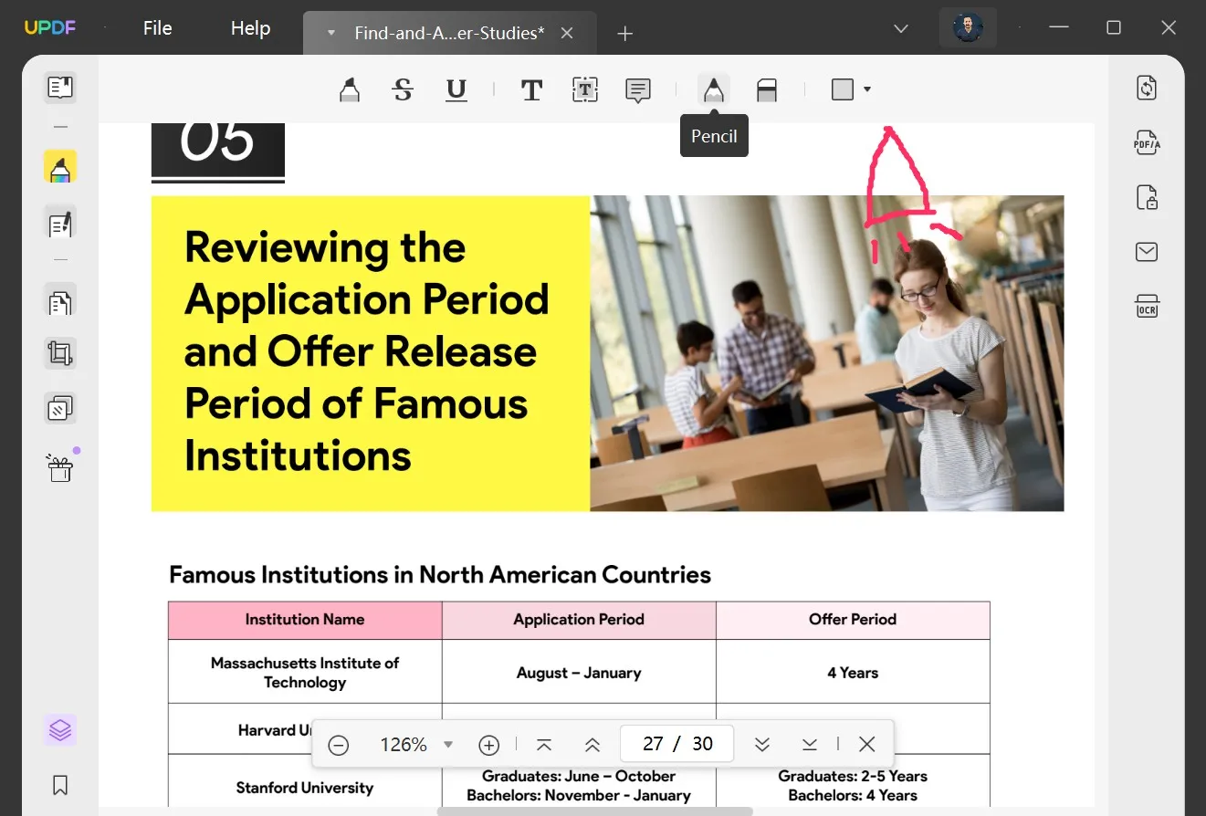Open the document protection tool
Image resolution: width=1206 pixels, height=816 pixels.
pyautogui.click(x=1147, y=197)
